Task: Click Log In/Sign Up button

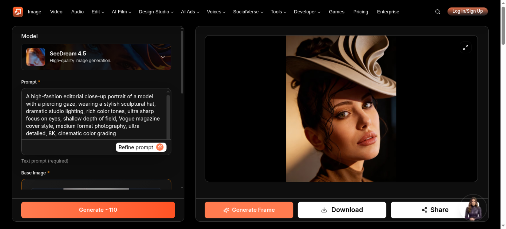Action: (468, 11)
